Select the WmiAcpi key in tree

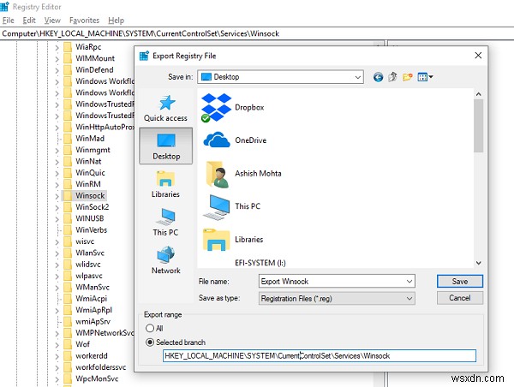click(x=91, y=299)
